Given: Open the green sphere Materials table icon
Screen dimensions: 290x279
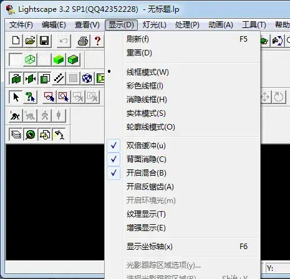Looking at the screenshot, I should tap(31, 135).
